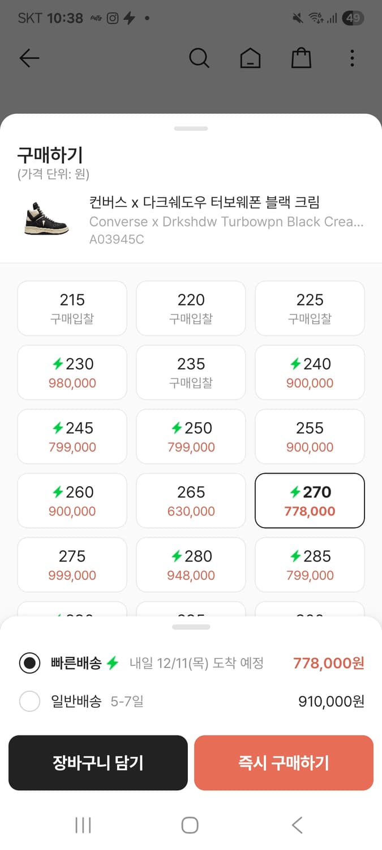Viewport: 382px width, 850px height.
Task: Tap the handle above the delivery options panel
Action: (x=191, y=626)
